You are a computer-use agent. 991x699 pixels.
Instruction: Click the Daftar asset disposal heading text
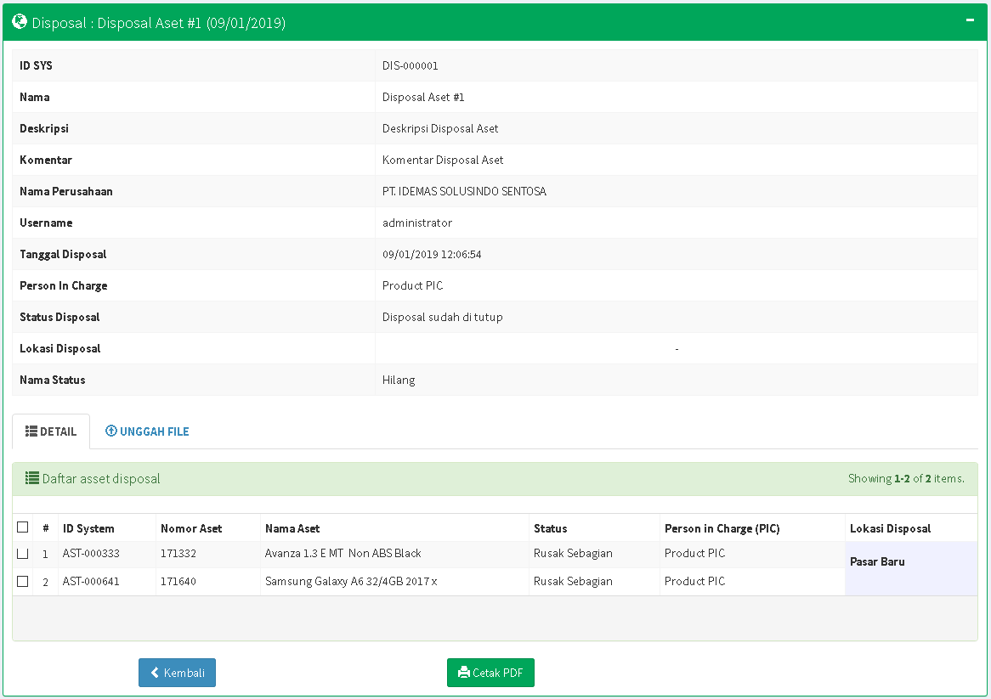click(101, 479)
